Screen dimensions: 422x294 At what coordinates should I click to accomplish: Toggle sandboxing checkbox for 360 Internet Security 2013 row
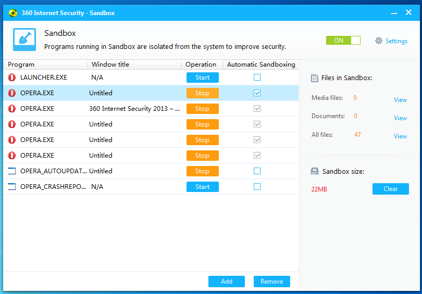pyautogui.click(x=257, y=109)
